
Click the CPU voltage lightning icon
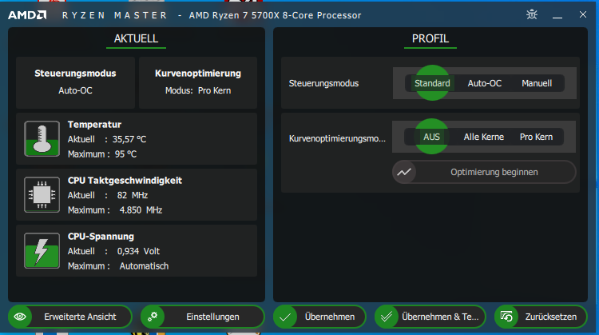pyautogui.click(x=42, y=250)
